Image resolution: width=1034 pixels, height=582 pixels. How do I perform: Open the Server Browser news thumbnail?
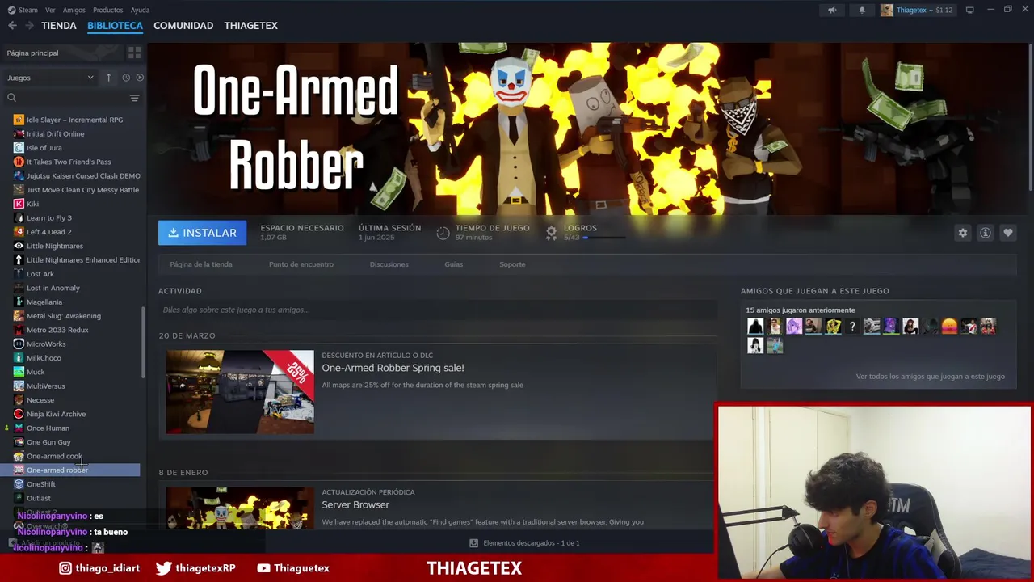click(240, 508)
